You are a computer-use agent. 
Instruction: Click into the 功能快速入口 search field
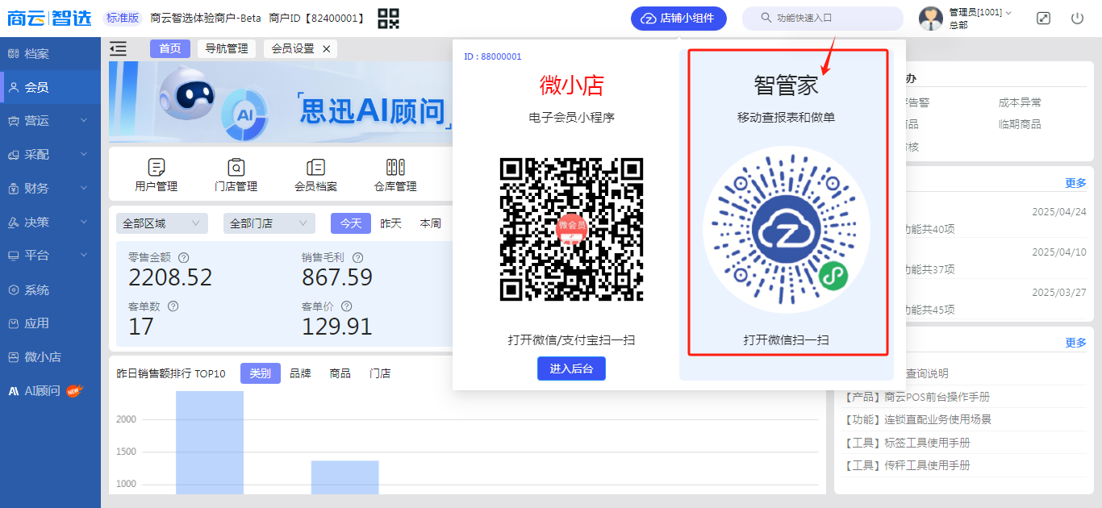coord(822,19)
